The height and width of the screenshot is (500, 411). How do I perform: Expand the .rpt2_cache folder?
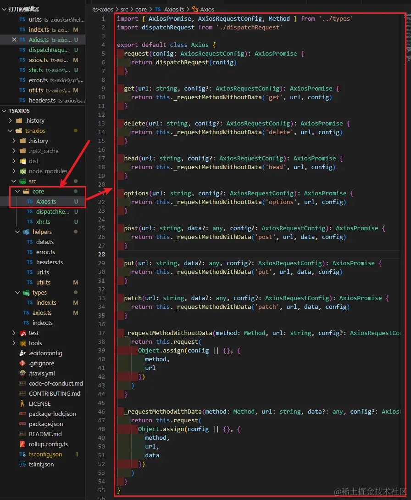tap(14, 151)
